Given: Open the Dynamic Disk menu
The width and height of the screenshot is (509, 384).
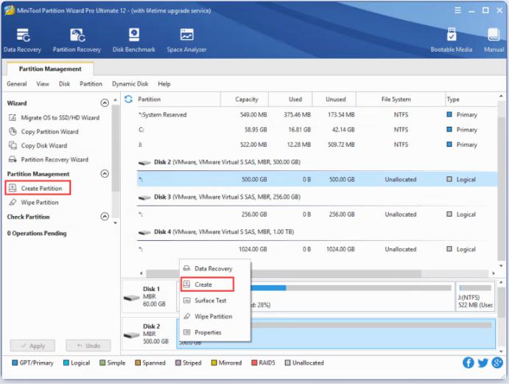Looking at the screenshot, I should pyautogui.click(x=130, y=84).
